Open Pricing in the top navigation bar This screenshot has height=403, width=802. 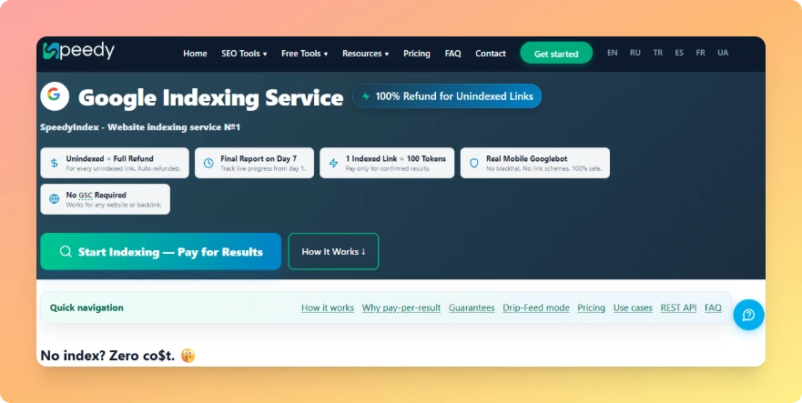click(416, 54)
